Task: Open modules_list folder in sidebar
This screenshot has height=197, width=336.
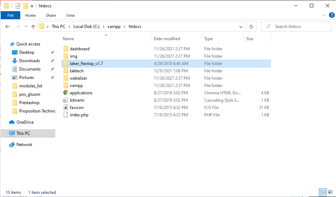Action: [x=31, y=86]
